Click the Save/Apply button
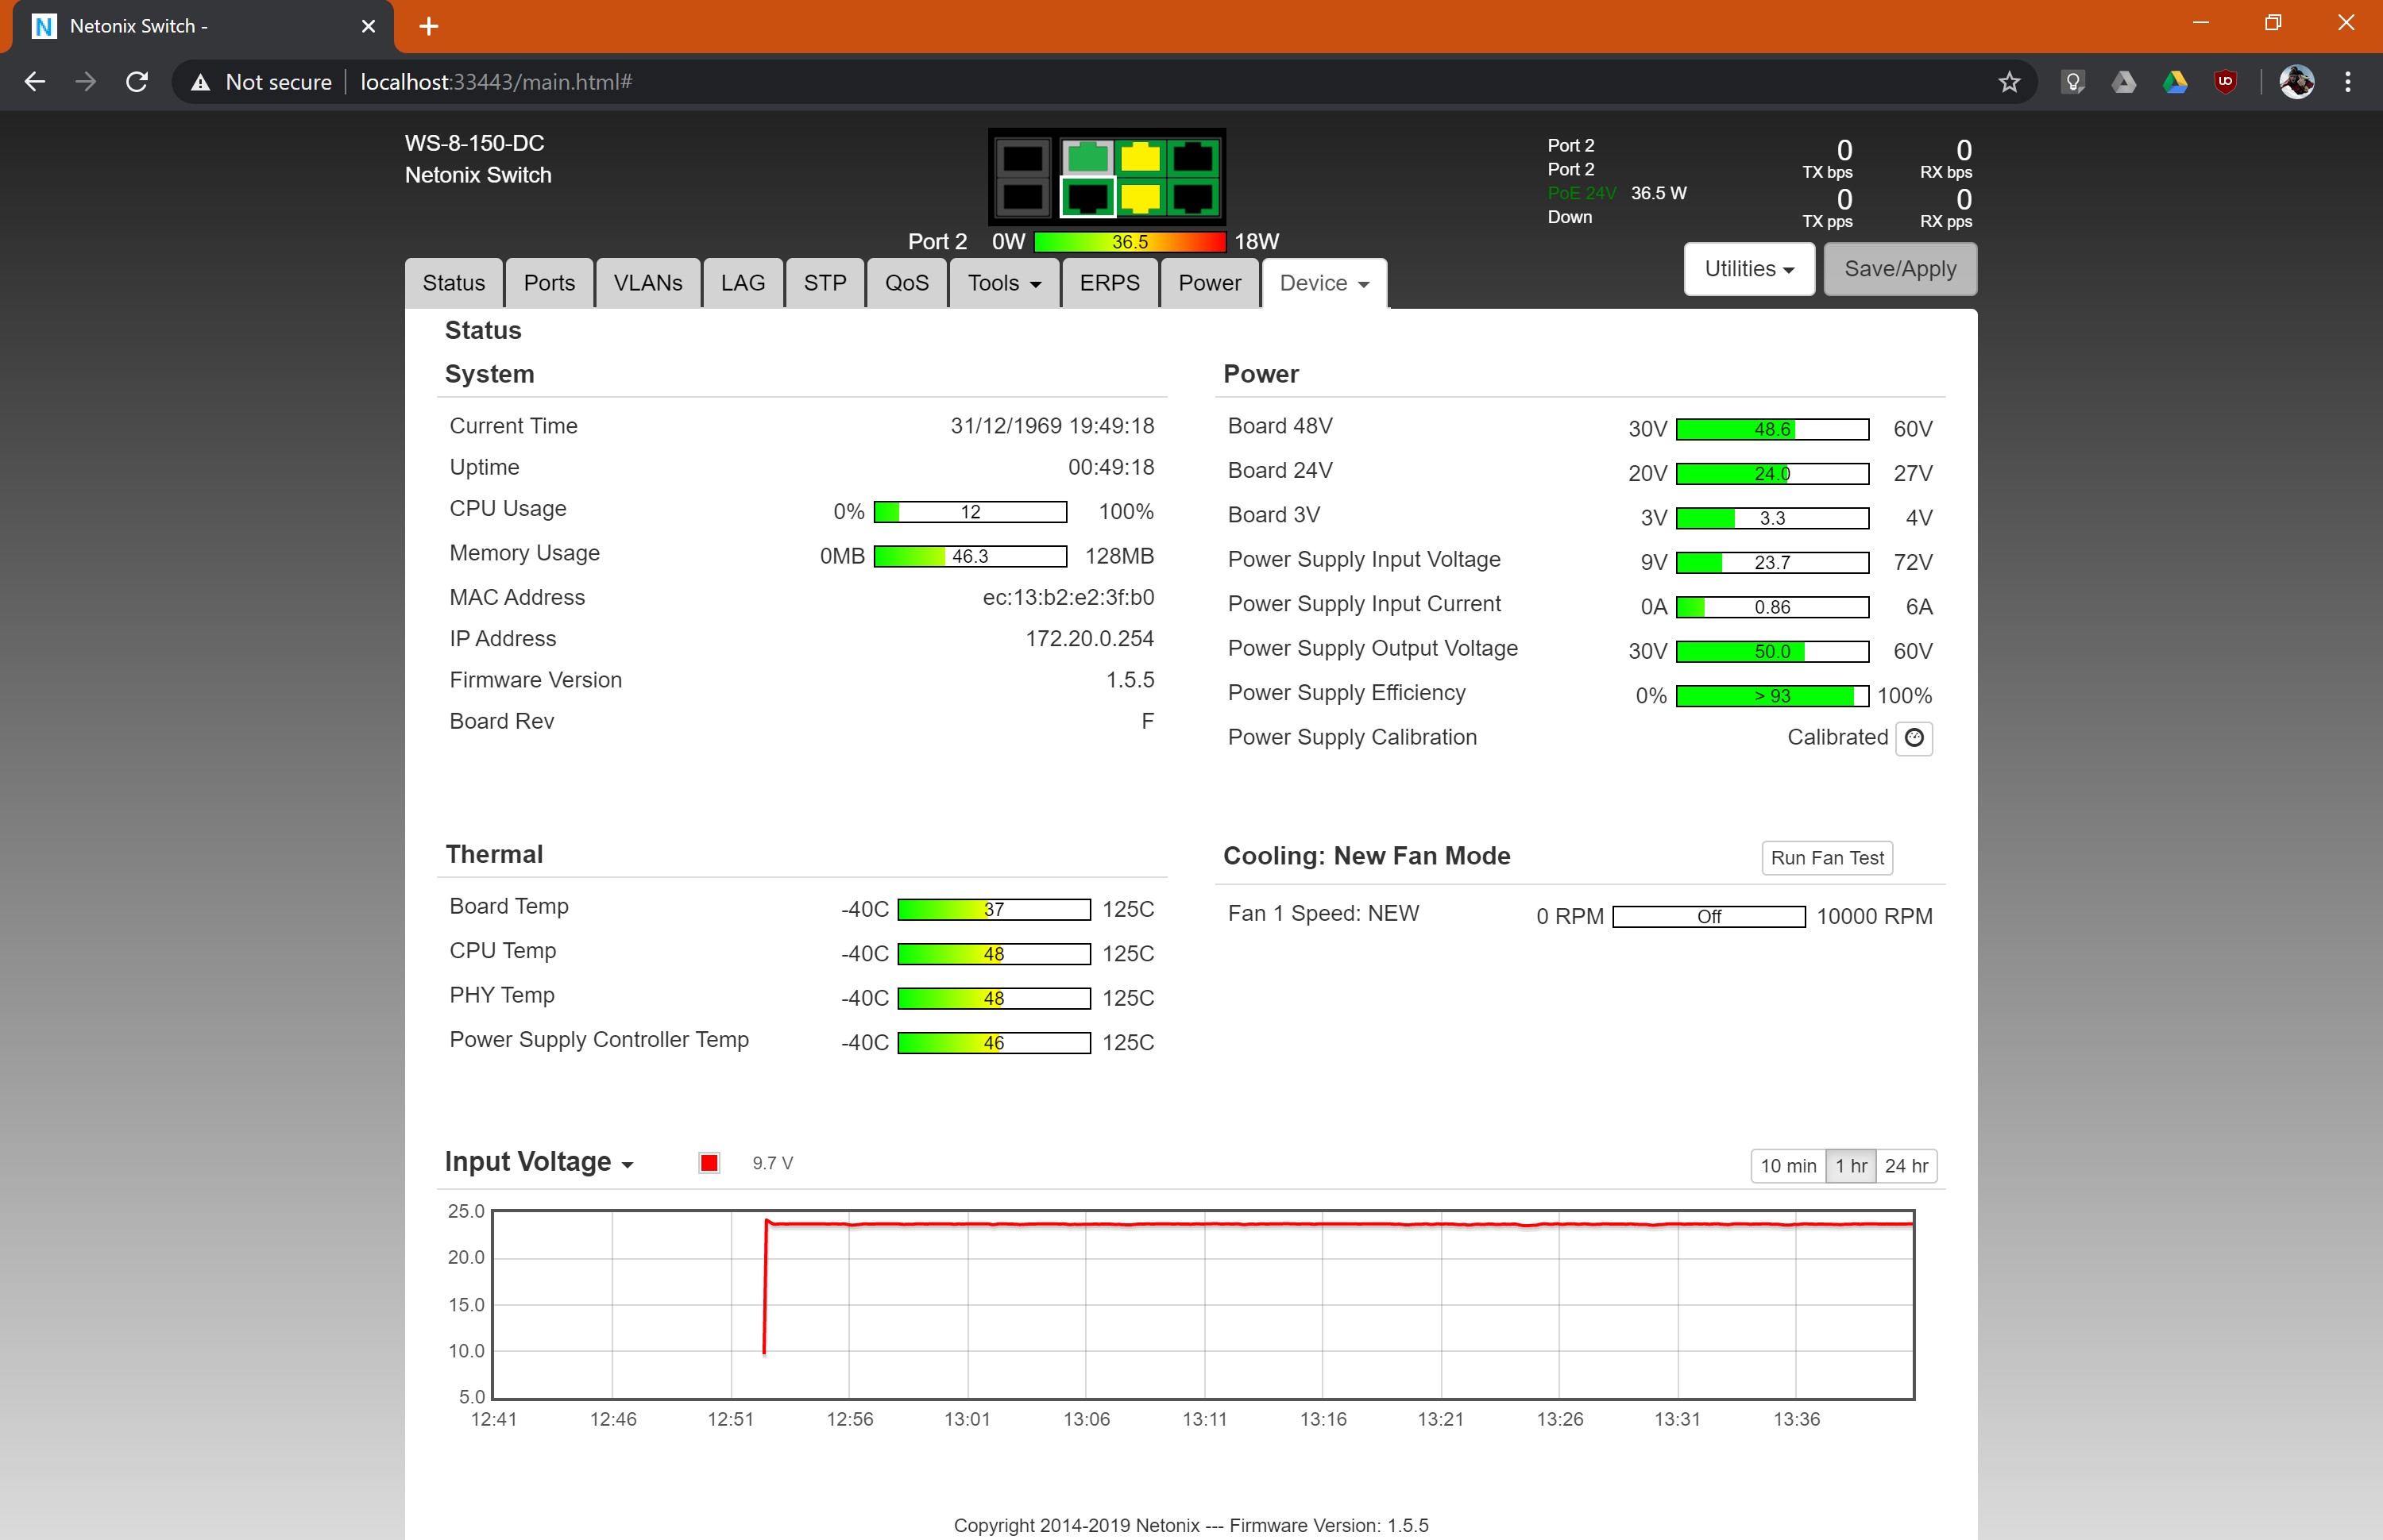The width and height of the screenshot is (2383, 1540). (x=1898, y=269)
